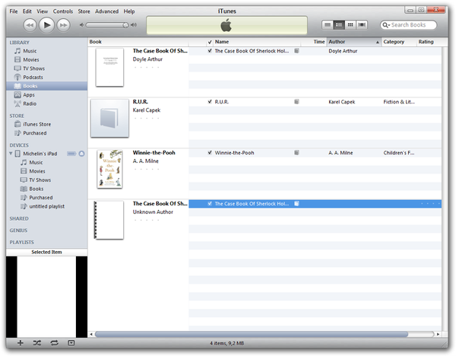The width and height of the screenshot is (456, 356).
Task: Uncheck the R.U.R. book checkbox
Action: (x=210, y=102)
